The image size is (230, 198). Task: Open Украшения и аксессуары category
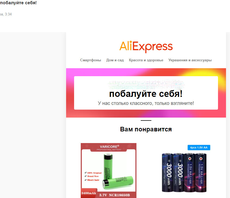(190, 60)
